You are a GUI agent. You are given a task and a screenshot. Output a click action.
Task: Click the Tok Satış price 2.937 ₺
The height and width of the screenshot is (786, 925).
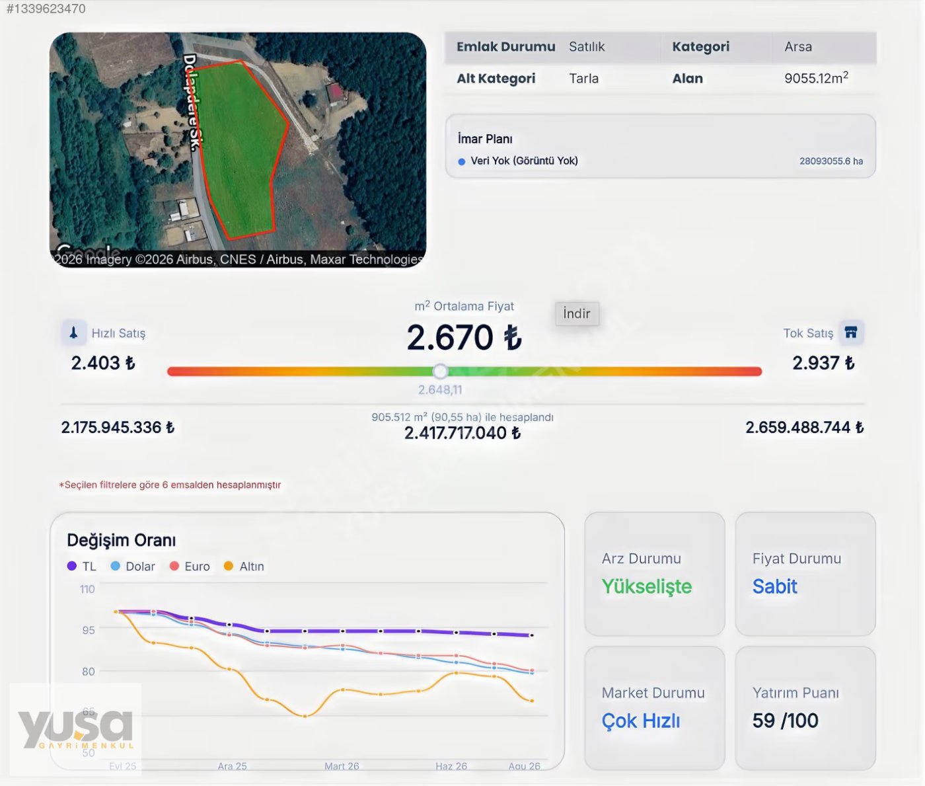[823, 363]
